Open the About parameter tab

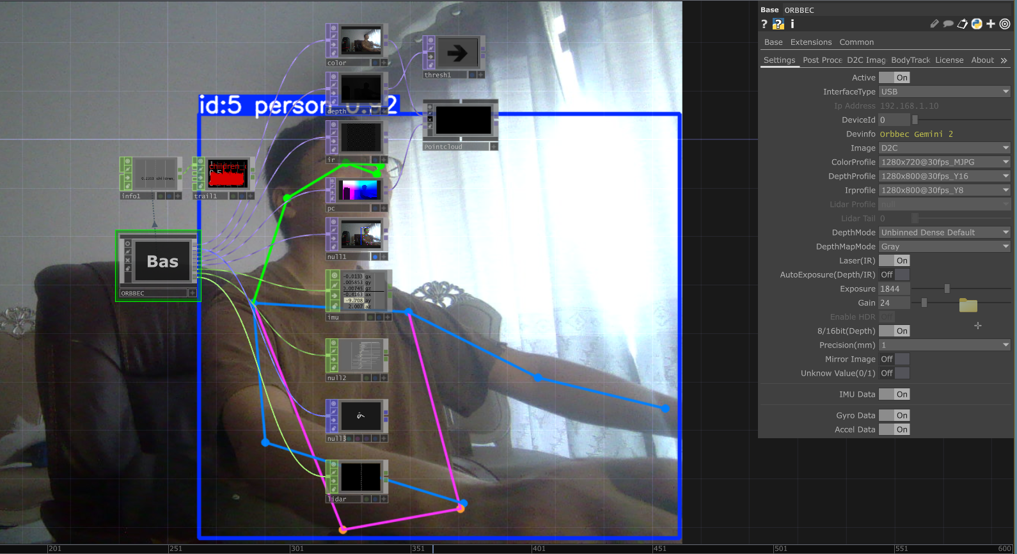point(982,60)
